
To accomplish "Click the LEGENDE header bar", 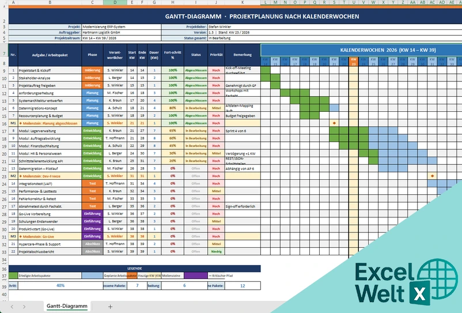I will (x=135, y=269).
